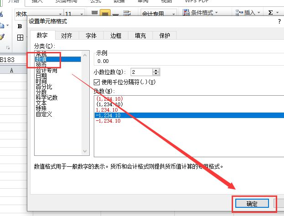Click the AutoSum sigma icon
This screenshot has width=284, height=216.
coord(271,13)
